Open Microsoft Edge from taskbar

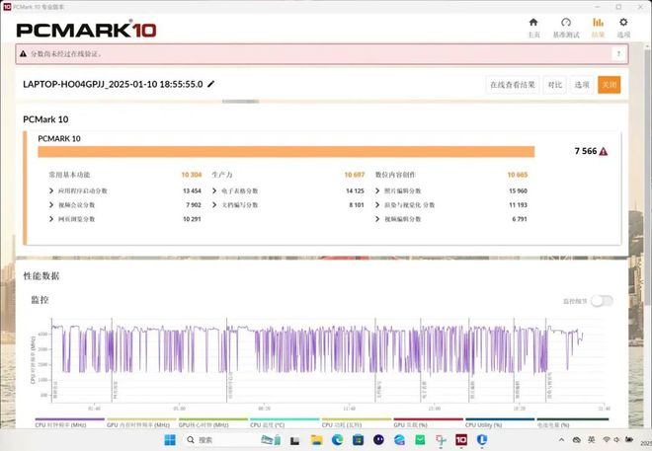click(x=337, y=440)
